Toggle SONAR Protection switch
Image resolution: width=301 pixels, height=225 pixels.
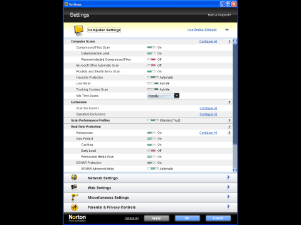pos(151,162)
